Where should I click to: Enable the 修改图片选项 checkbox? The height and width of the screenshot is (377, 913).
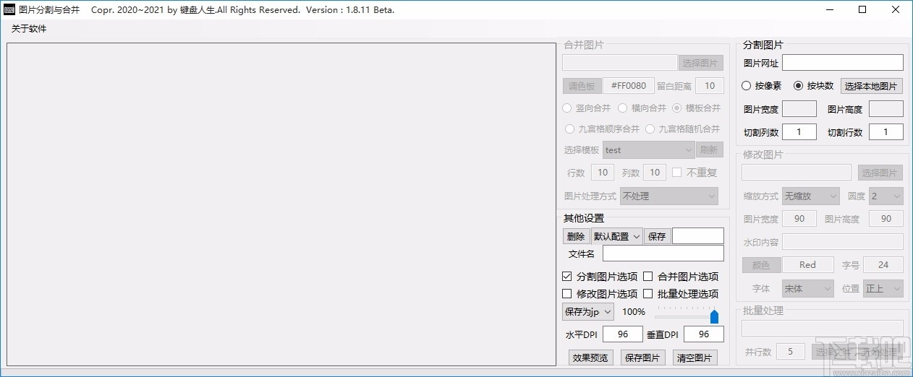click(567, 294)
